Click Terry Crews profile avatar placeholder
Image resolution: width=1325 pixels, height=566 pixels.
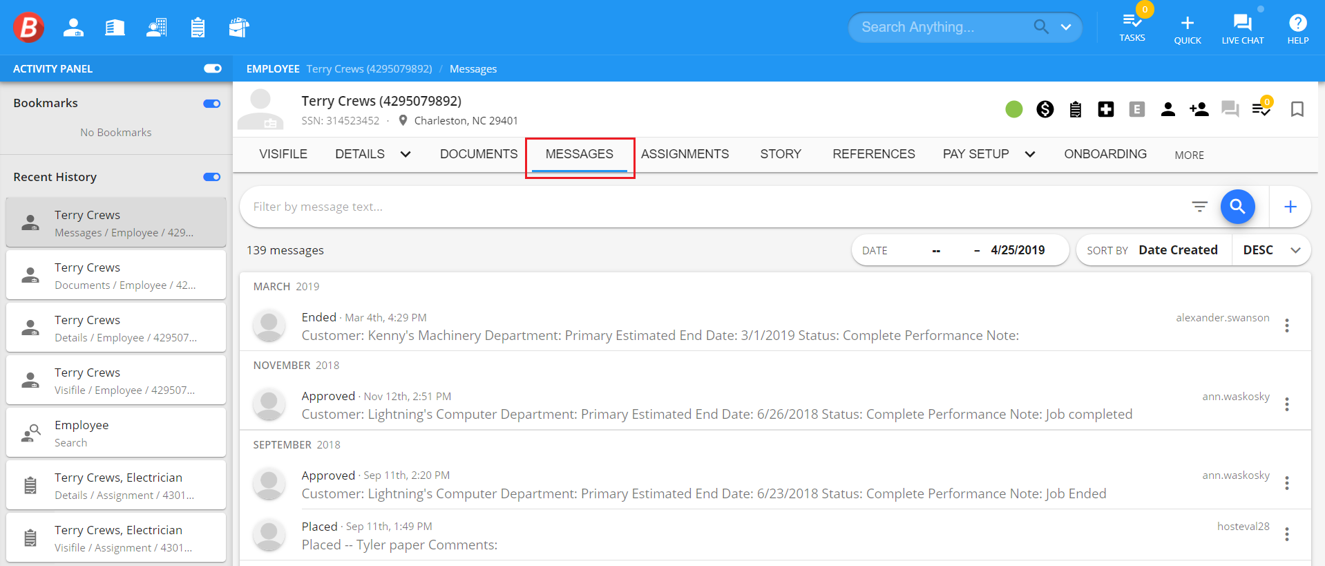pos(260,109)
